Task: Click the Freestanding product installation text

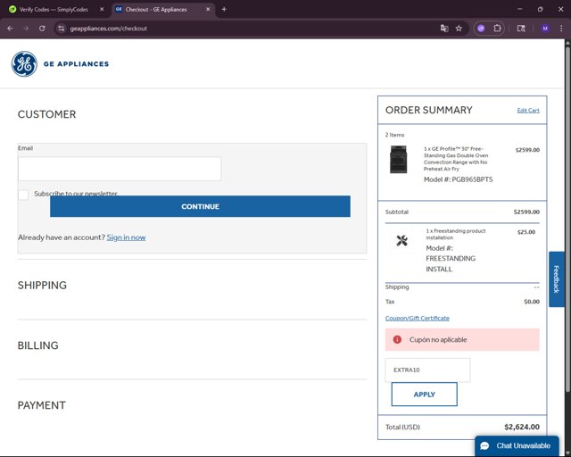Action: pos(456,235)
